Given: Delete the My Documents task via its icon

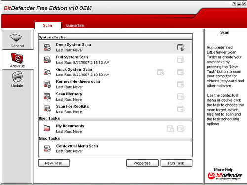Looking at the screenshot, I should (170, 129).
